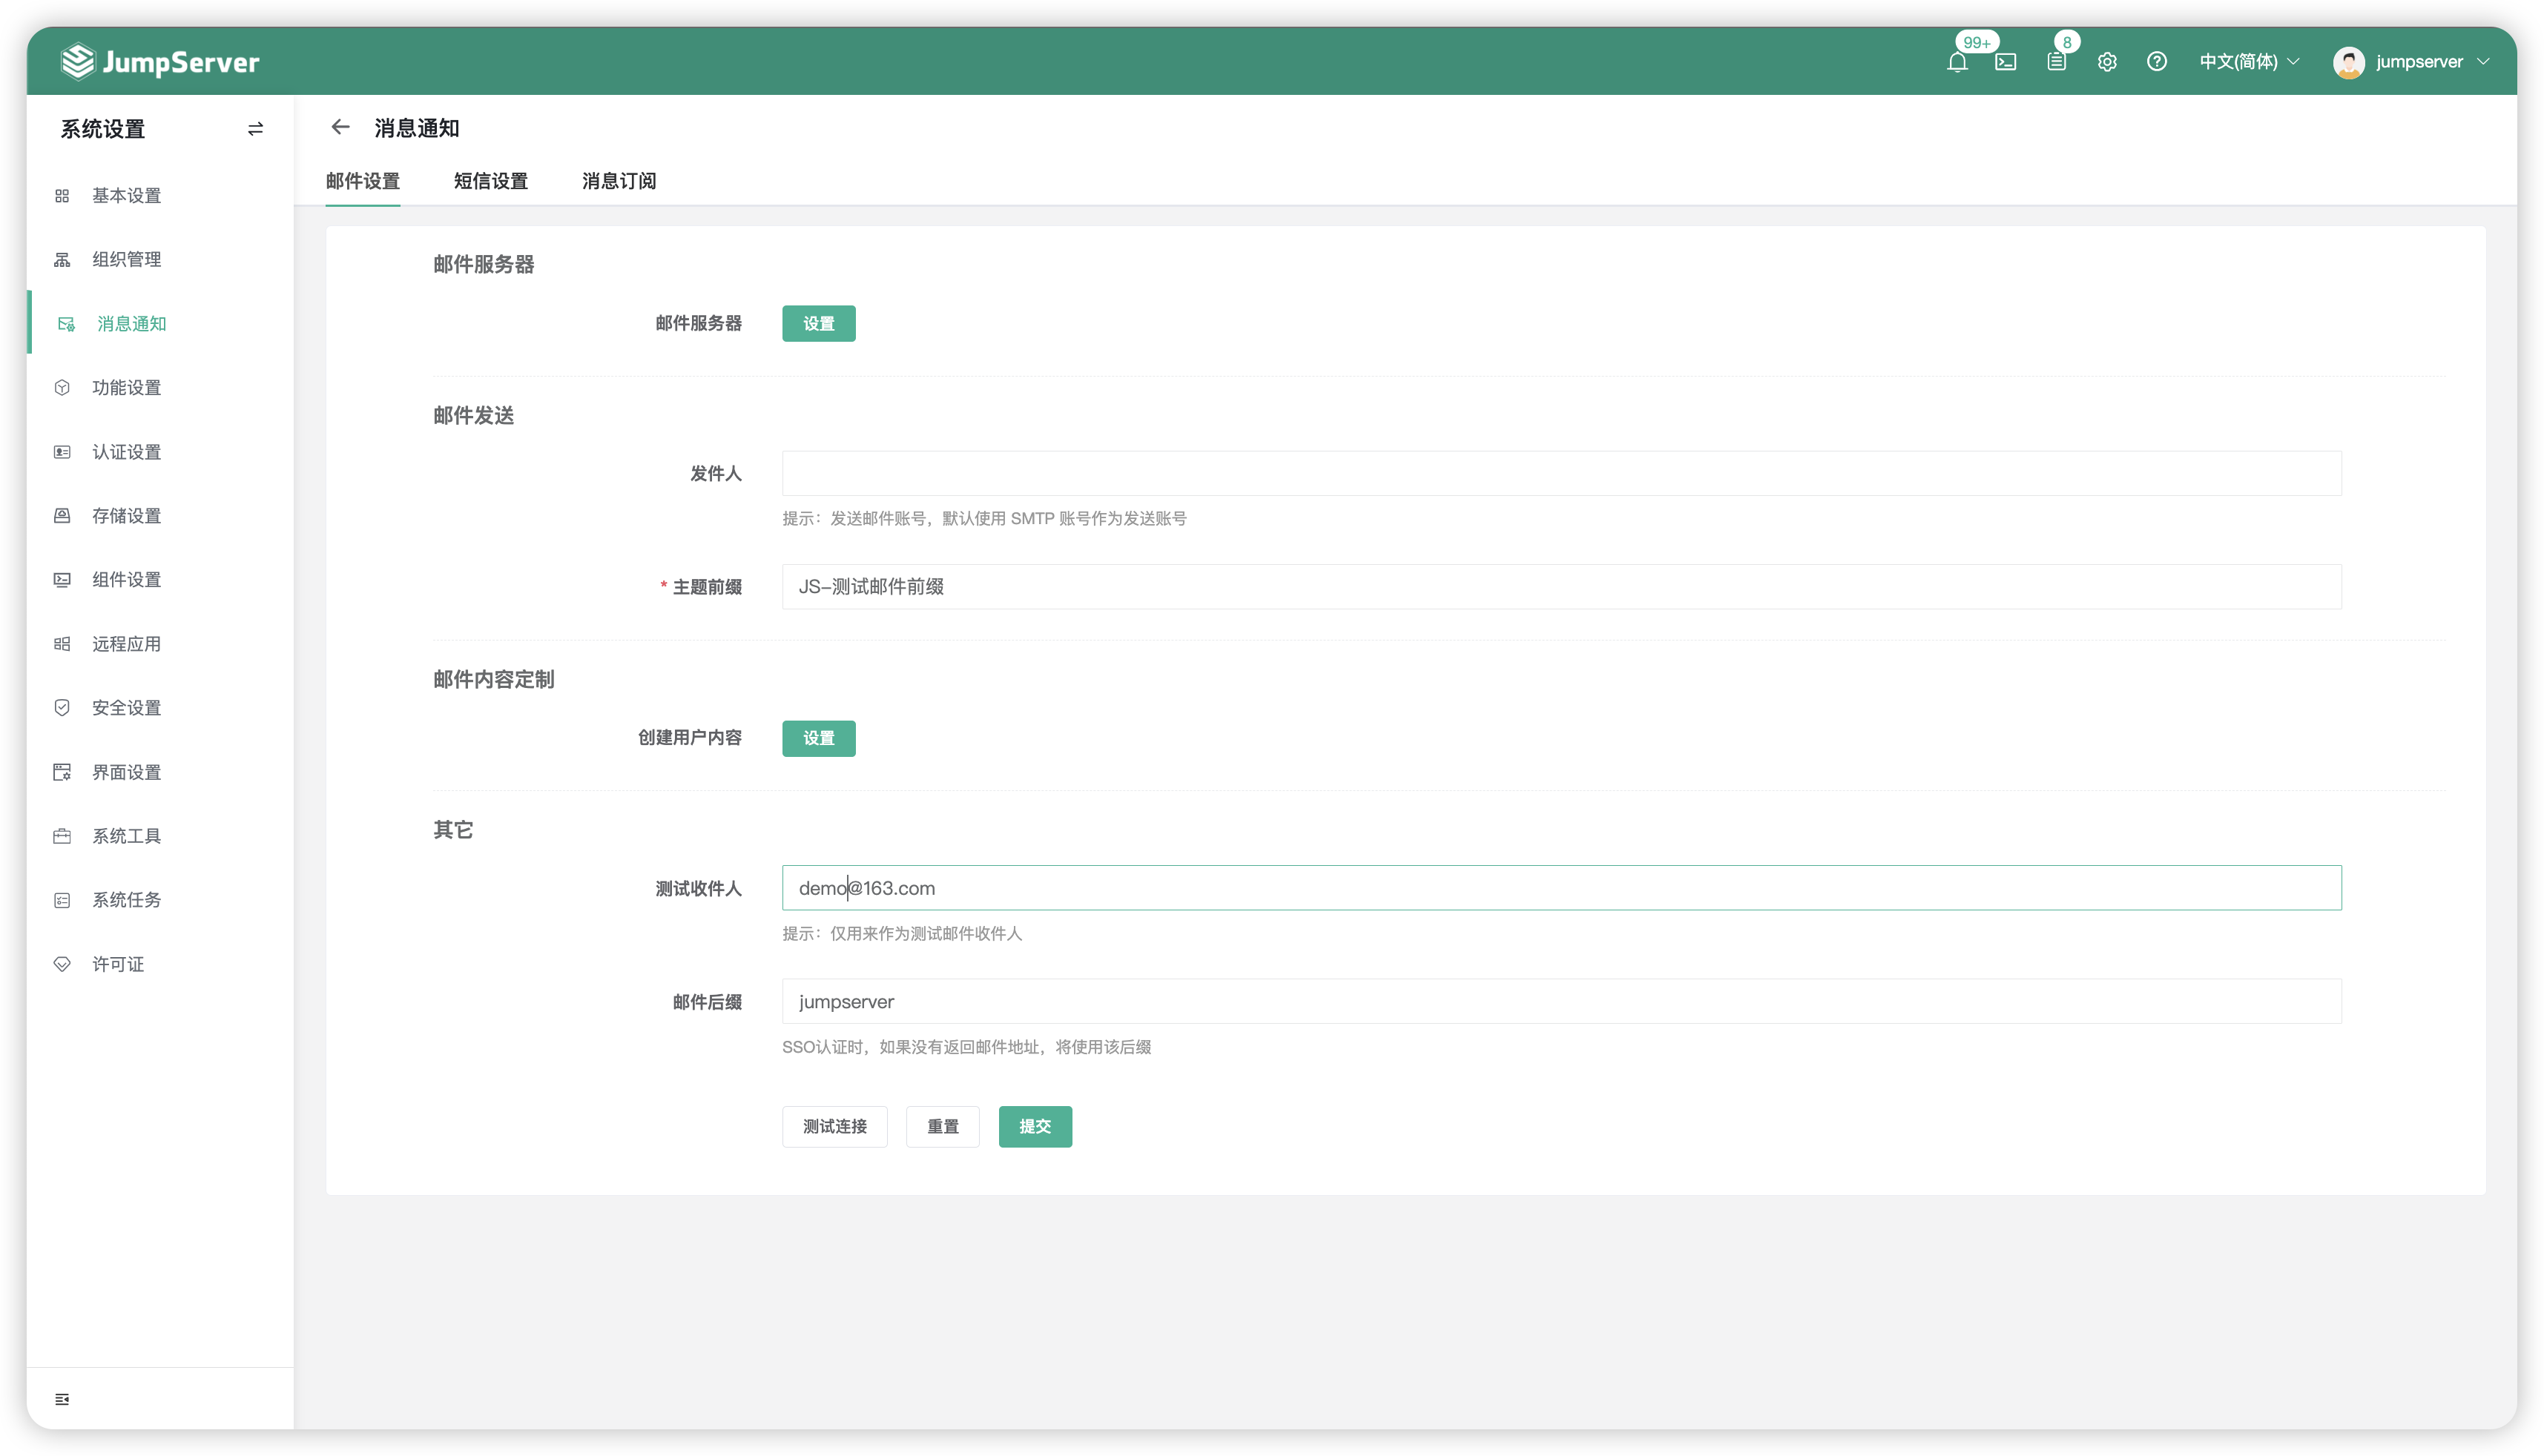The image size is (2544, 1456).
Task: Click the 基本设置 sidebar icon
Action: click(x=62, y=196)
